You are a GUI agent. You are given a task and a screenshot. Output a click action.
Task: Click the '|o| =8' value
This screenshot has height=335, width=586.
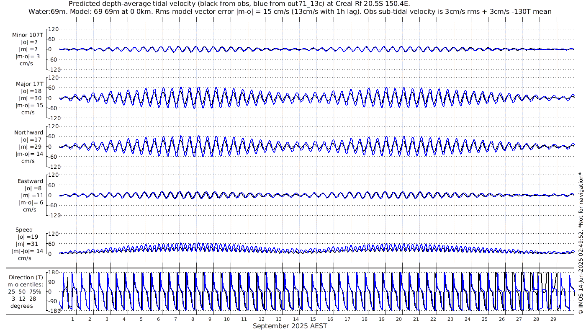click(x=33, y=188)
